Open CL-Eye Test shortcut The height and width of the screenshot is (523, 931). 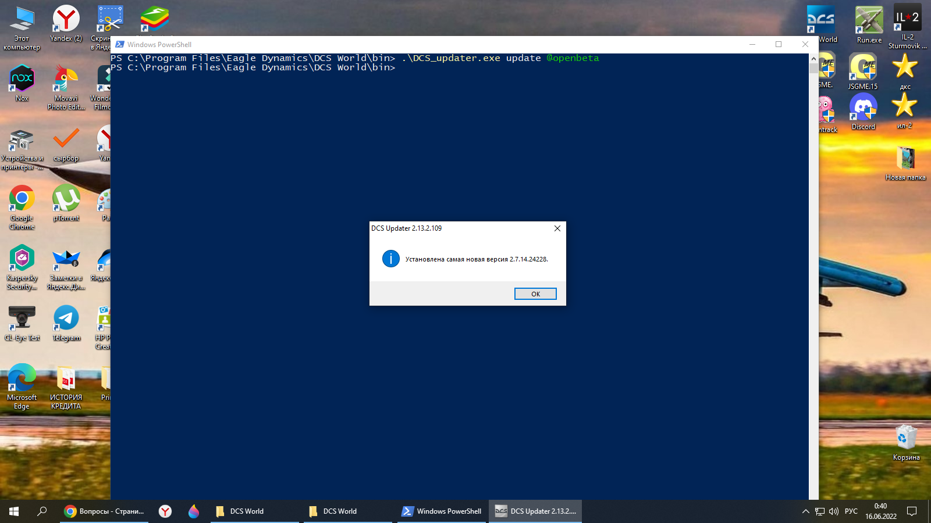[22, 323]
